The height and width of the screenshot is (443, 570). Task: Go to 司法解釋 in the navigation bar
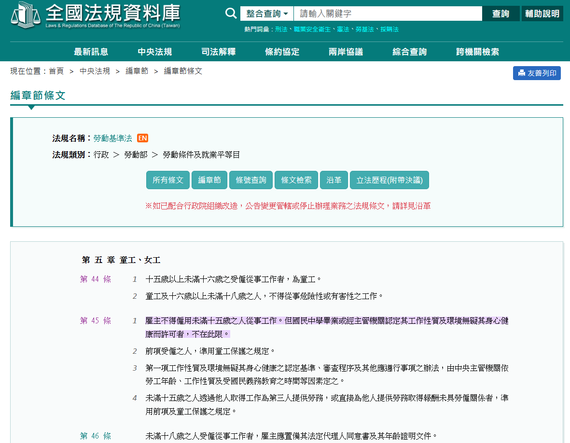(x=218, y=52)
